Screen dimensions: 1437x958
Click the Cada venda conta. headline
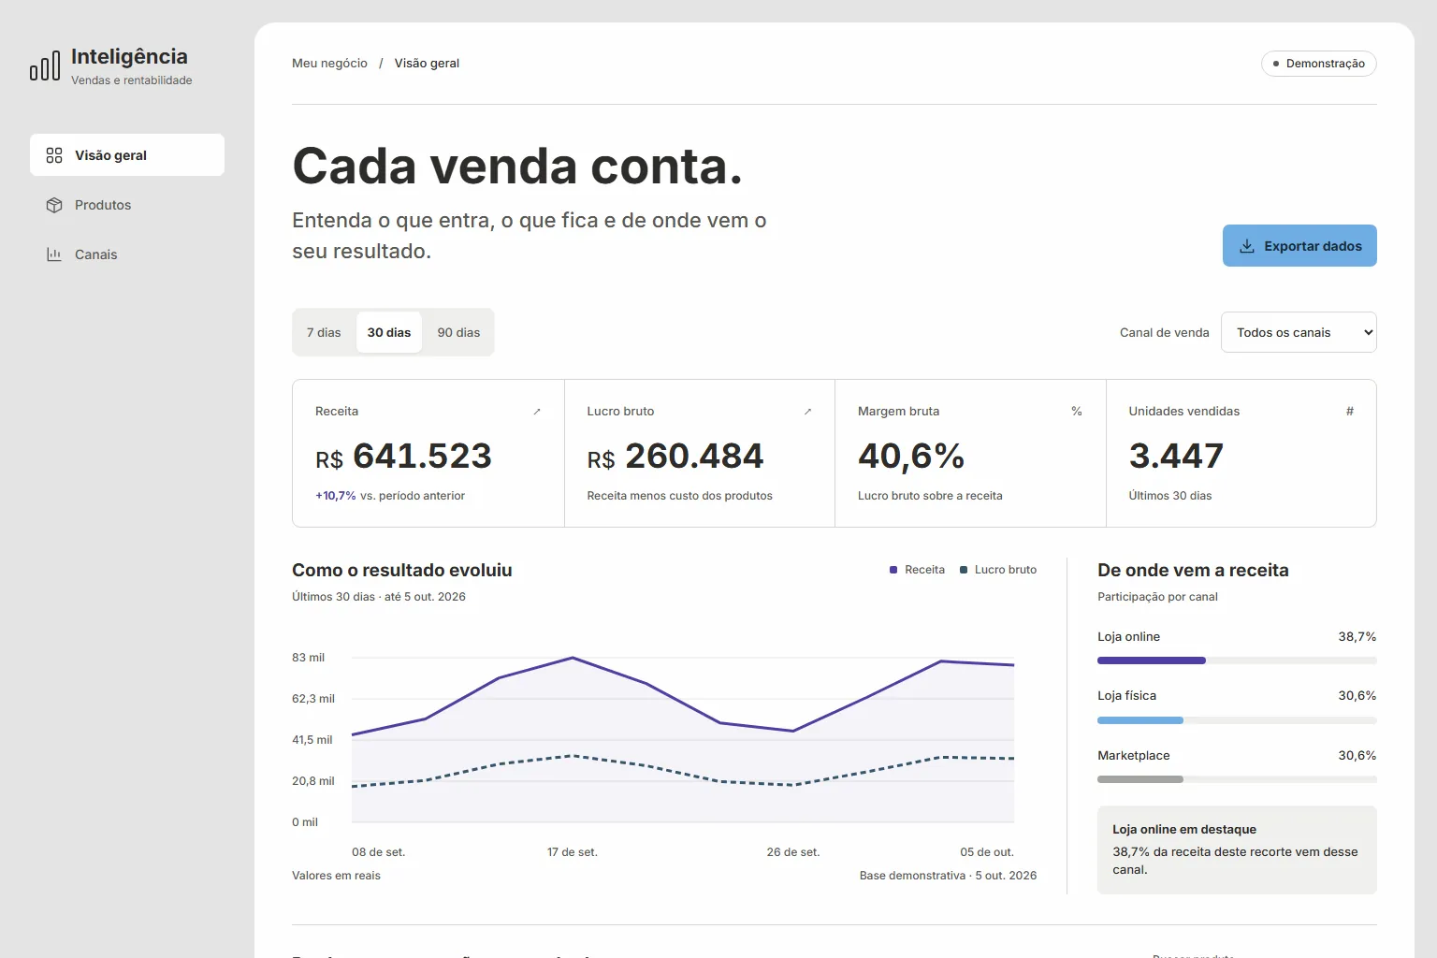click(517, 167)
